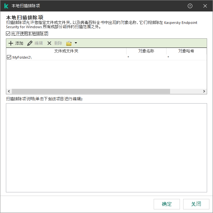Close the local scan exclusions window
Screen dimensions: 213x213
point(205,6)
